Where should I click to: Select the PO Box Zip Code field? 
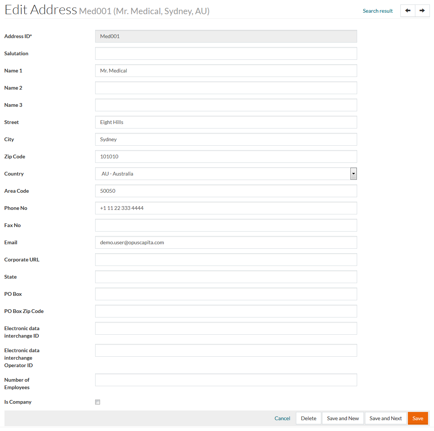226,311
